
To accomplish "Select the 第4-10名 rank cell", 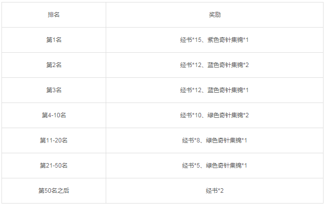I will pyautogui.click(x=54, y=115).
